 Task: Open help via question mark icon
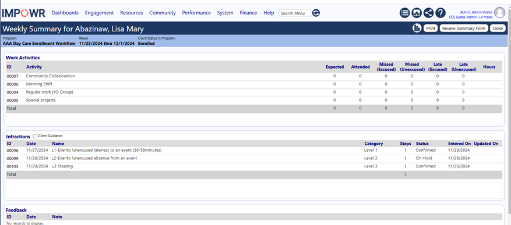440,13
